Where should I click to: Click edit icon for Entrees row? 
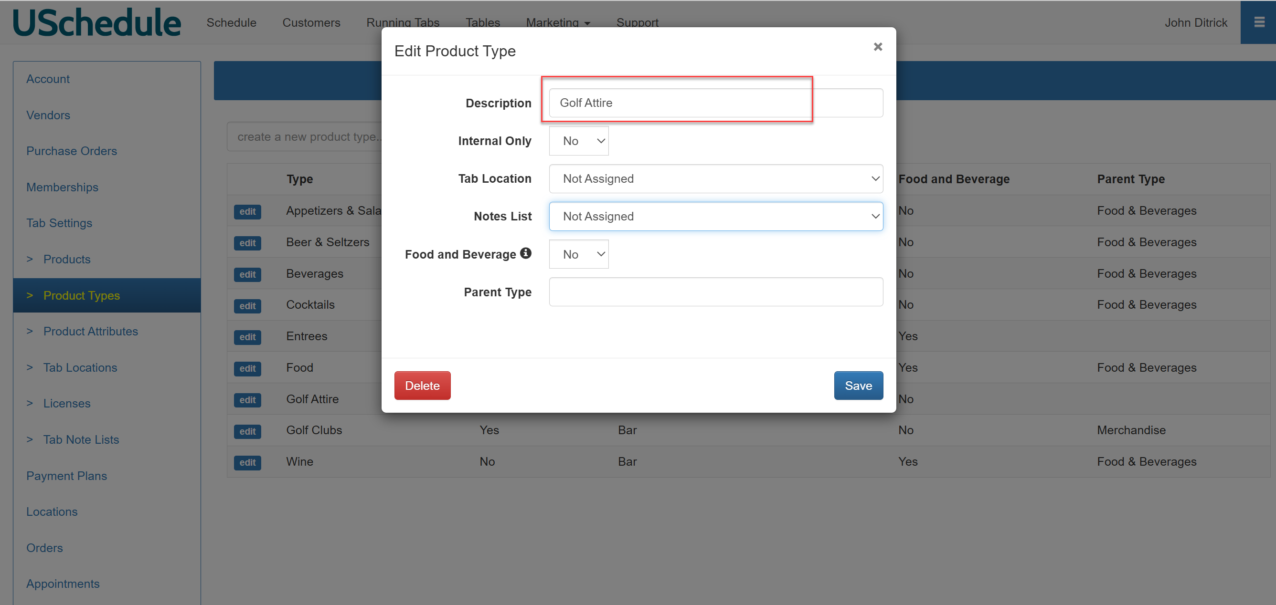point(247,337)
